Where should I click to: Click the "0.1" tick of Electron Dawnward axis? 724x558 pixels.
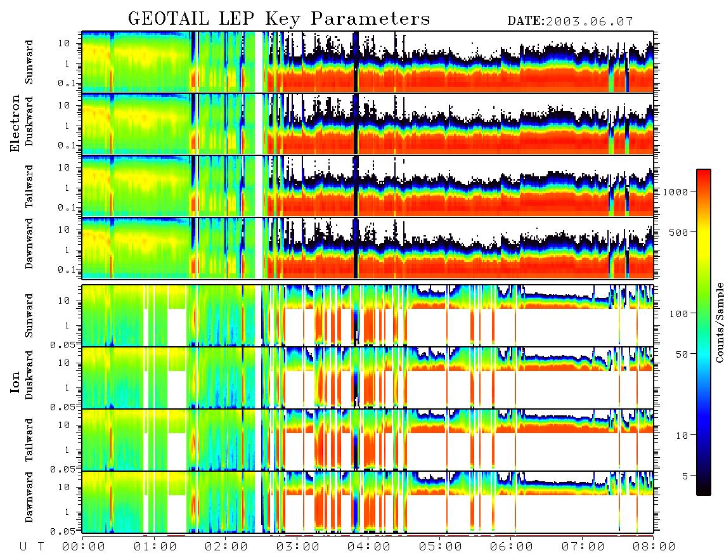[x=67, y=269]
